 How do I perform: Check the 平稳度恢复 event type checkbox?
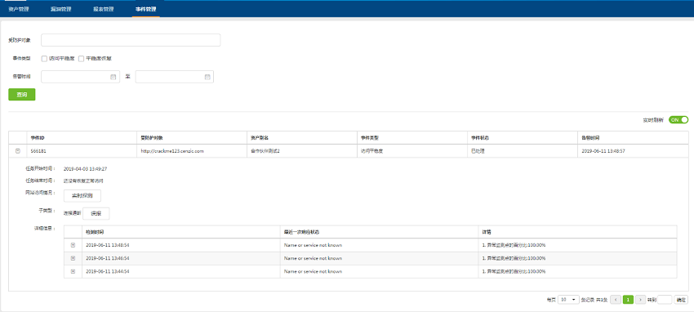coord(81,59)
